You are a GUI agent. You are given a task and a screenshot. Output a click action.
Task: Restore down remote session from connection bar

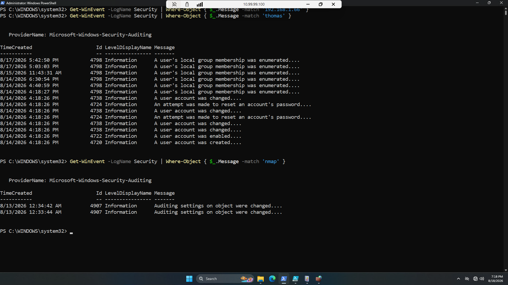tap(321, 4)
